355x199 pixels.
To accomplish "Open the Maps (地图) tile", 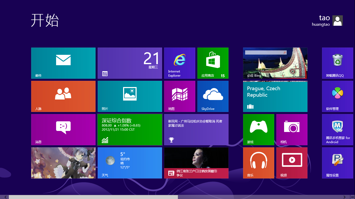I will pyautogui.click(x=180, y=96).
